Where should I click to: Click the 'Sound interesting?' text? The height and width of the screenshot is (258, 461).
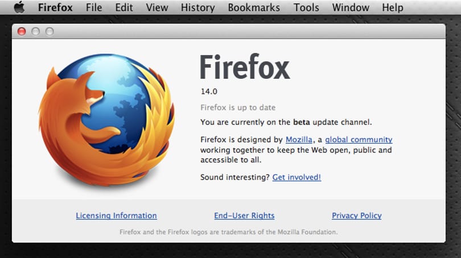click(235, 177)
